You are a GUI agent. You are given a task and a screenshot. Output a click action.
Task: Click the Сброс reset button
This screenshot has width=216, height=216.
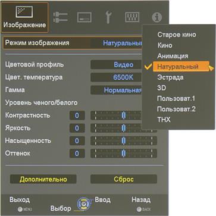click(124, 179)
